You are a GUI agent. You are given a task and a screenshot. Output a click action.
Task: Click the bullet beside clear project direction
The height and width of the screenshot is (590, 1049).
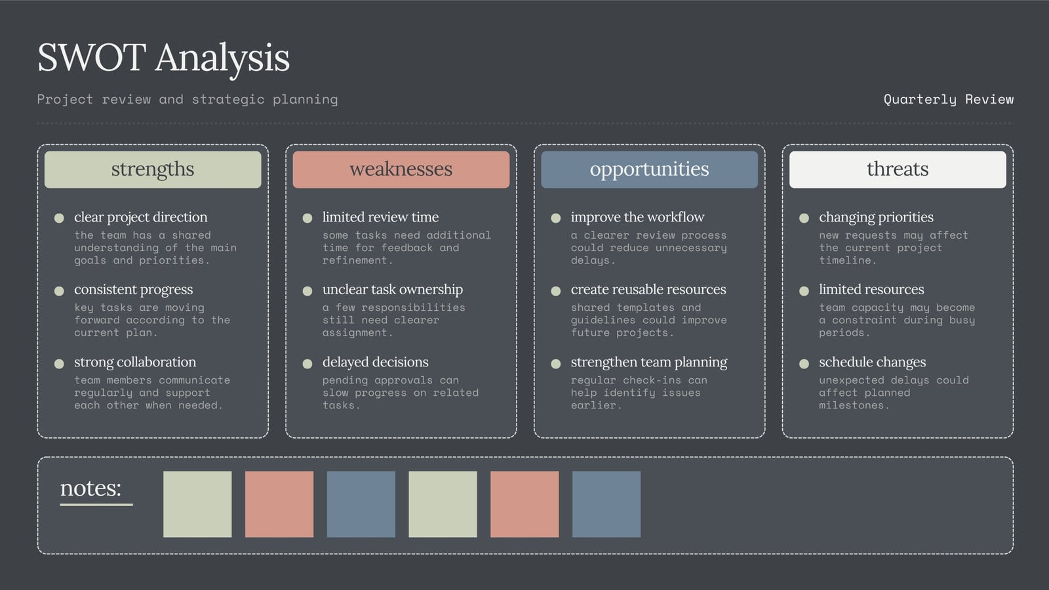(x=59, y=218)
